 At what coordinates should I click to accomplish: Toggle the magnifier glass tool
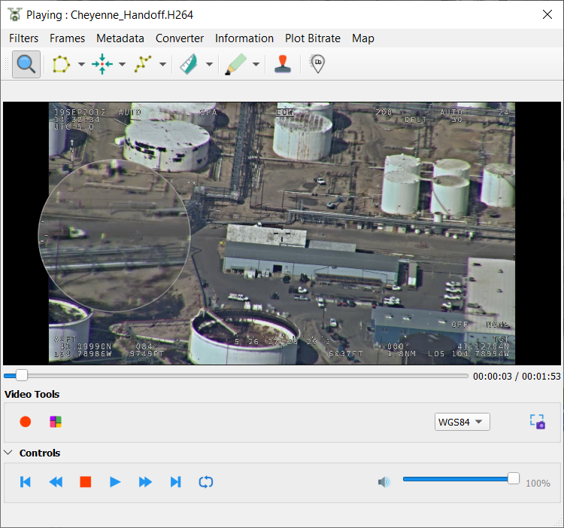point(26,65)
